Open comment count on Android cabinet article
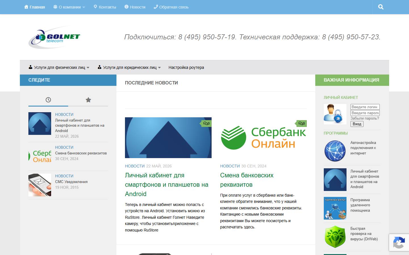Image resolution: width=409 pixels, height=255 pixels. pyautogui.click(x=206, y=124)
